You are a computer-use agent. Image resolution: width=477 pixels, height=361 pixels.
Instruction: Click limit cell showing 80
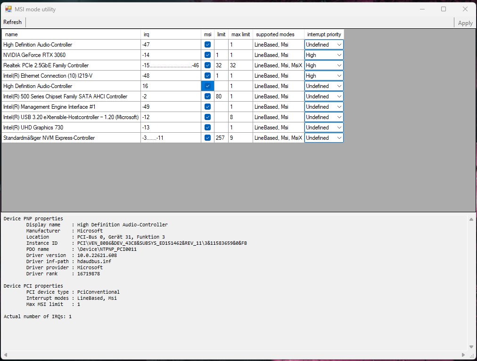tap(221, 96)
